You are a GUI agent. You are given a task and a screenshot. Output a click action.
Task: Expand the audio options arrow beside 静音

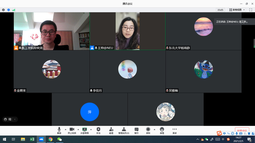[66, 129]
